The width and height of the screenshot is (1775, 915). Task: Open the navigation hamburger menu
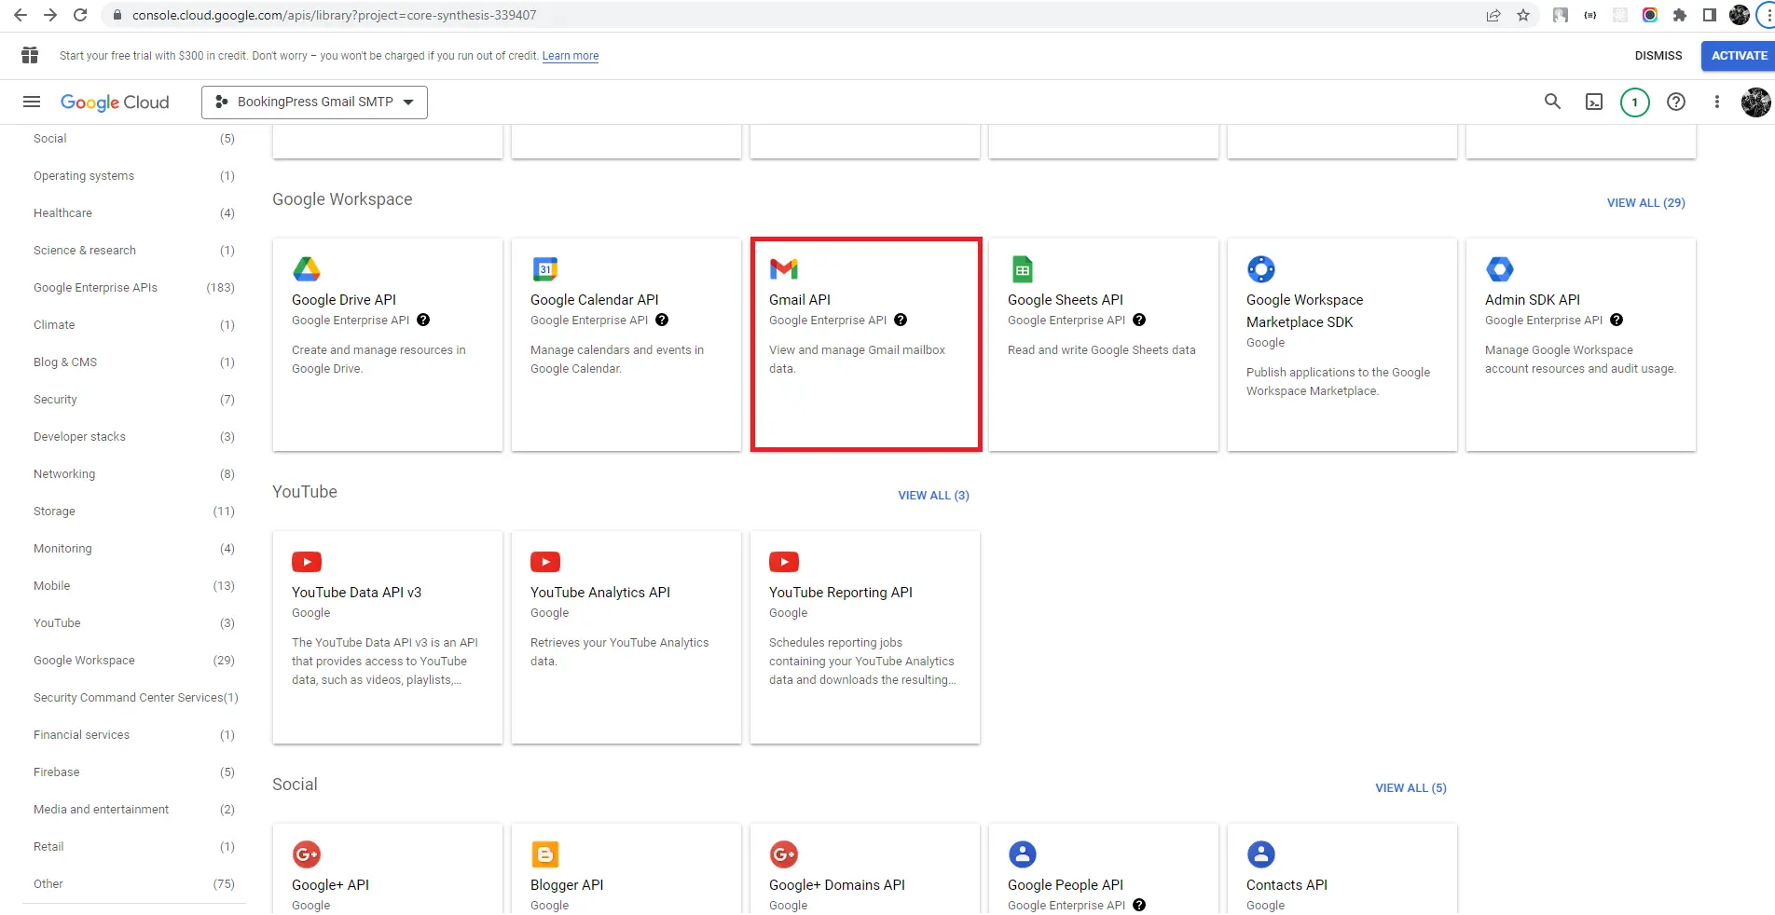31,102
